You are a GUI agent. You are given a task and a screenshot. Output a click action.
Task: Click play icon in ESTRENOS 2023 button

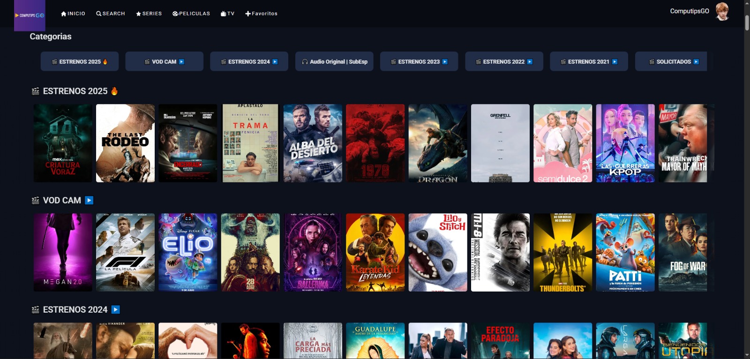(x=445, y=62)
